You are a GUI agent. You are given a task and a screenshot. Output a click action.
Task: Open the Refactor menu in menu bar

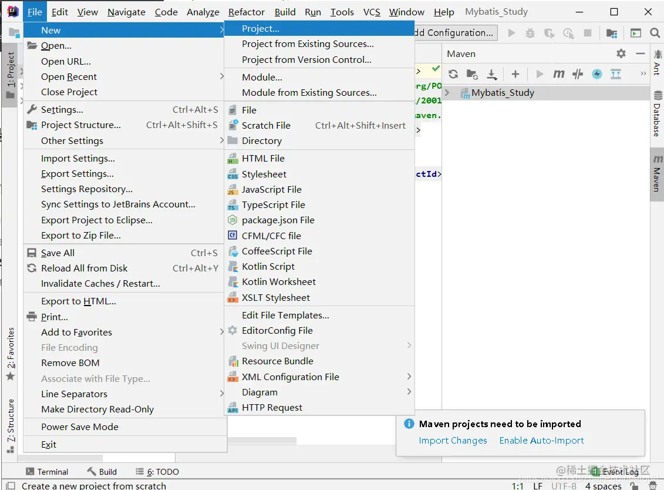pyautogui.click(x=247, y=12)
